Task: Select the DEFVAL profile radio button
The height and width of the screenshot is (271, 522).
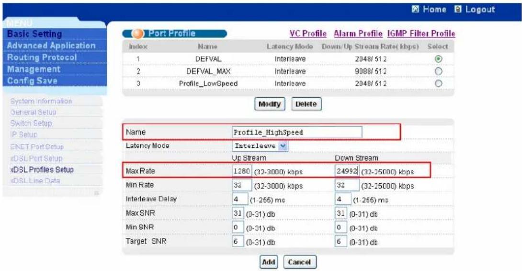Action: click(x=439, y=59)
